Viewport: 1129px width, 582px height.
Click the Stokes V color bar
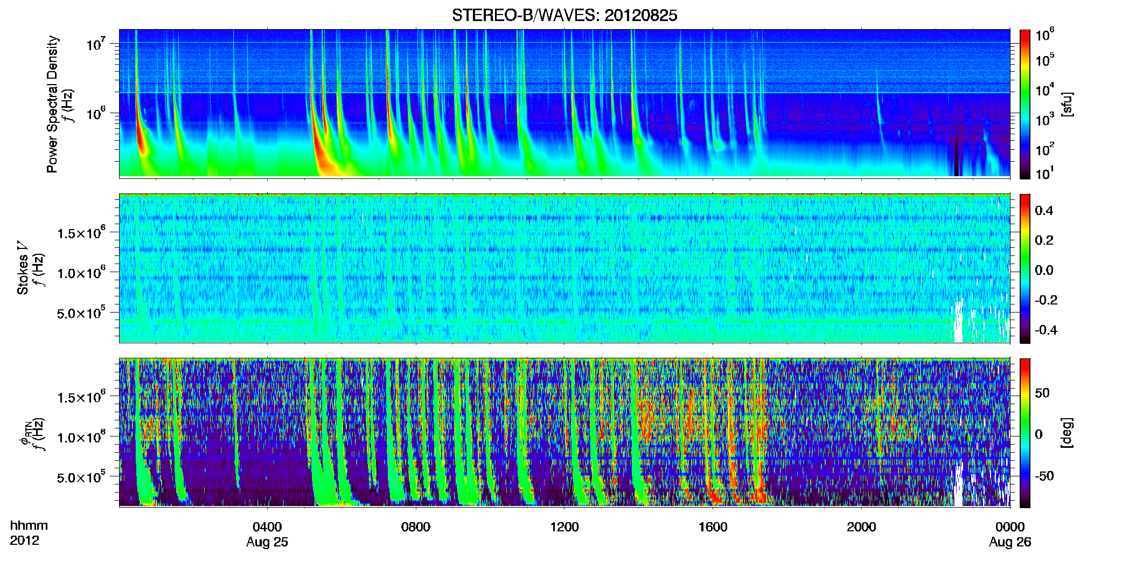point(1025,268)
